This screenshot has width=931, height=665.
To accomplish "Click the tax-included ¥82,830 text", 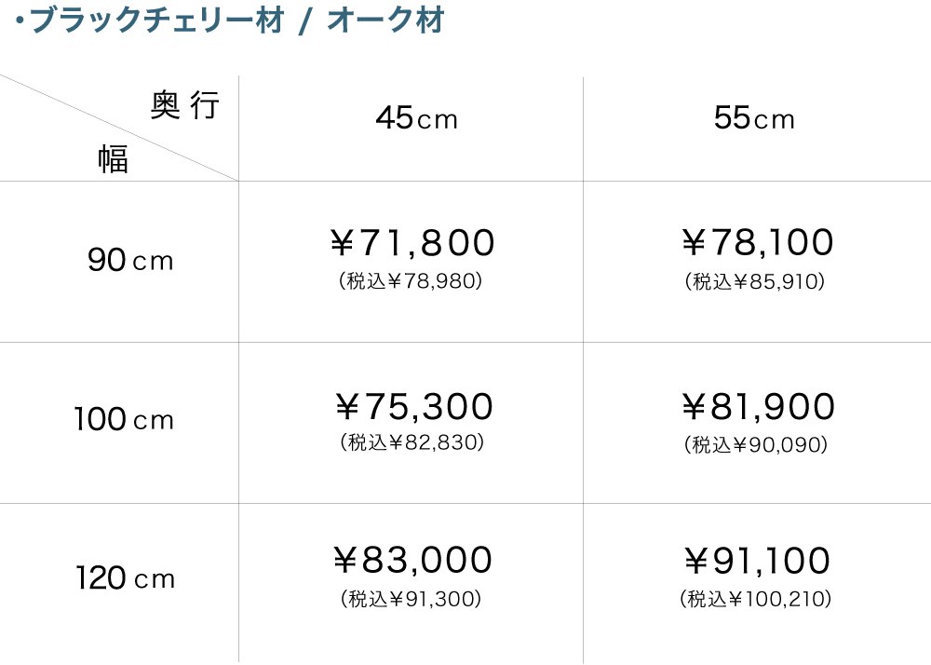I will [412, 443].
